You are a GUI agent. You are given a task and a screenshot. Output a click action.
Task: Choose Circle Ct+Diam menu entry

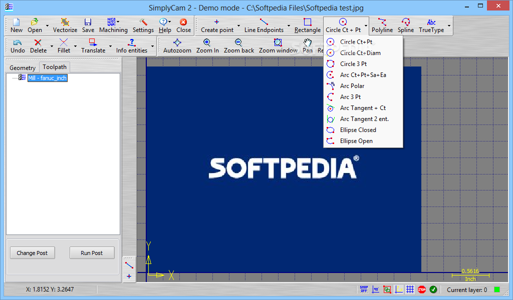click(363, 53)
